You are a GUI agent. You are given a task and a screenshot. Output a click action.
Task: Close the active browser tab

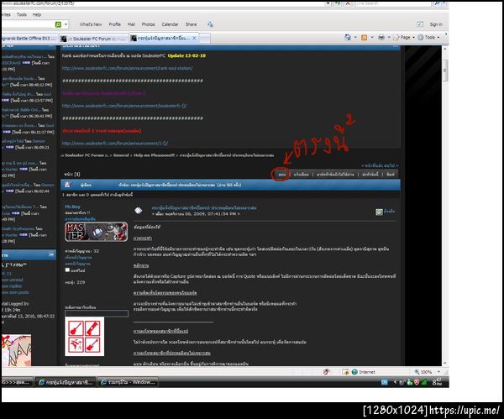[194, 38]
